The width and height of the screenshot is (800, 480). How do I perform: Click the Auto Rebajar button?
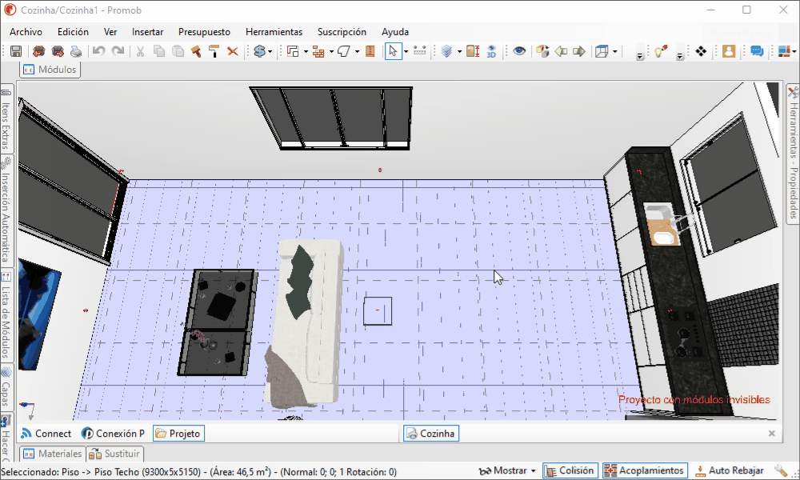click(x=729, y=471)
